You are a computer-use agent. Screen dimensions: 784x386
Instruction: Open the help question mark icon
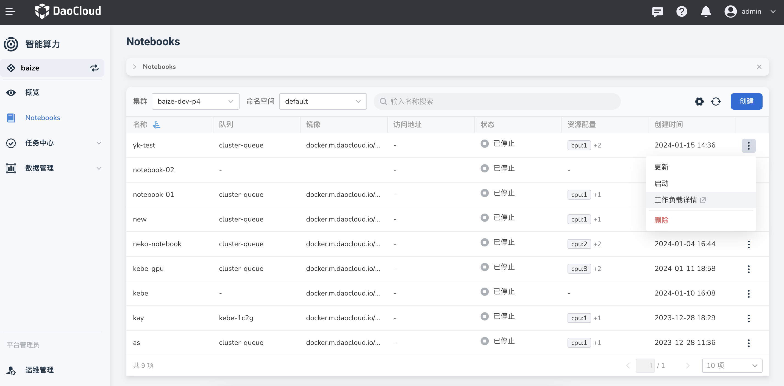(x=682, y=12)
